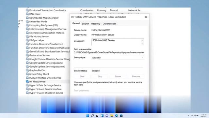Click the HotKeyServiceUWP service name value
Viewport: 209px width, 118px height.
coord(101,30)
